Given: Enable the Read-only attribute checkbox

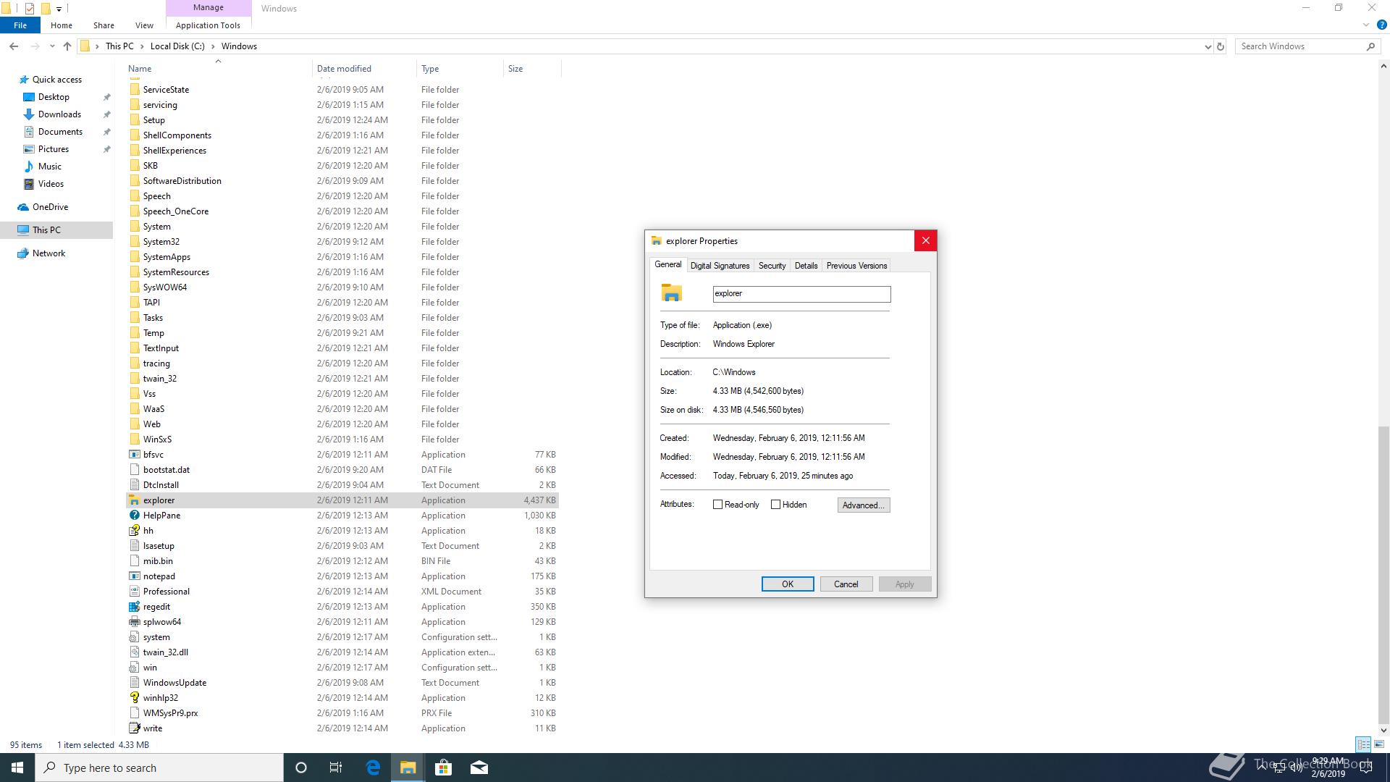Looking at the screenshot, I should click(x=718, y=505).
